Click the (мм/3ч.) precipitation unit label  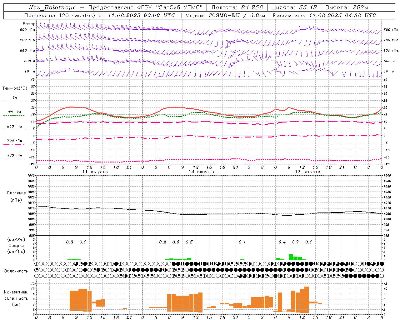(16, 240)
